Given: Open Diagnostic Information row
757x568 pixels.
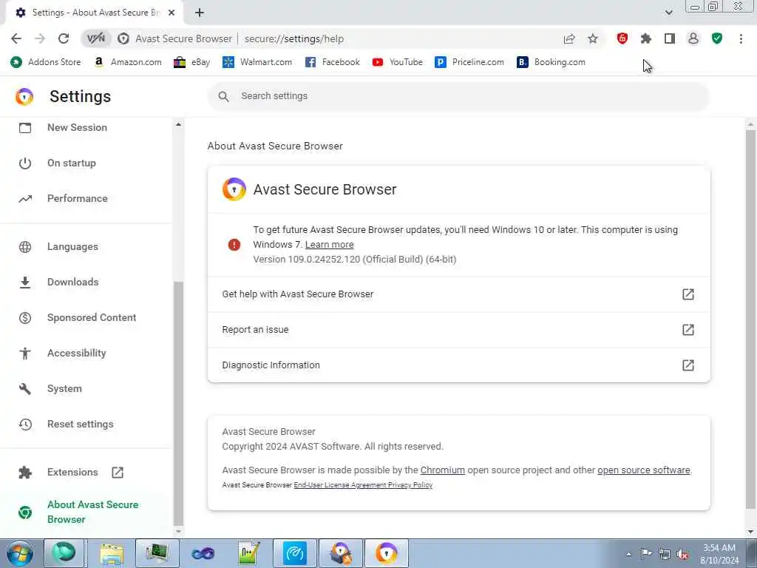Looking at the screenshot, I should point(458,365).
